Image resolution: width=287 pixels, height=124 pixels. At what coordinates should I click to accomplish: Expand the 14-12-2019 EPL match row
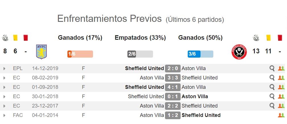[x=4, y=69]
